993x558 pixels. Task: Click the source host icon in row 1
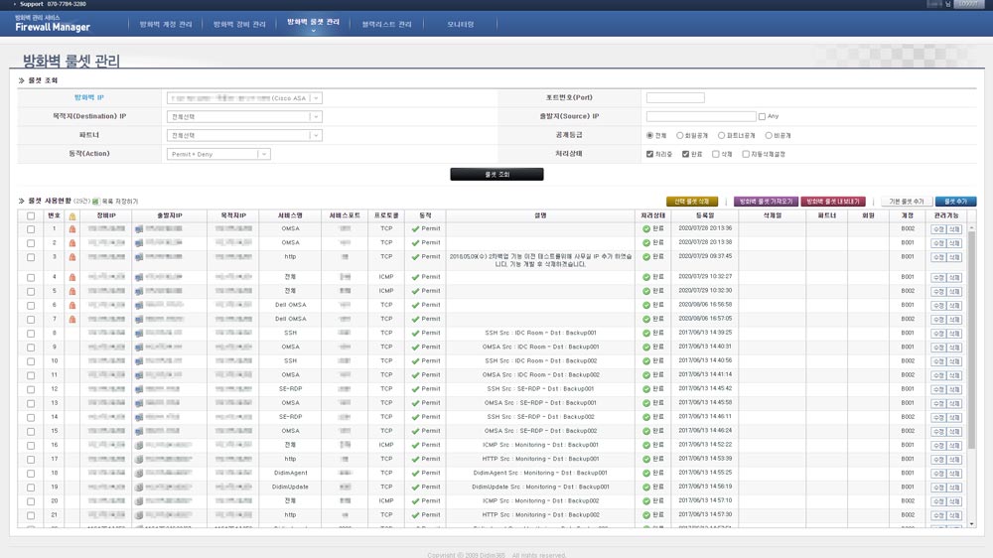[139, 229]
